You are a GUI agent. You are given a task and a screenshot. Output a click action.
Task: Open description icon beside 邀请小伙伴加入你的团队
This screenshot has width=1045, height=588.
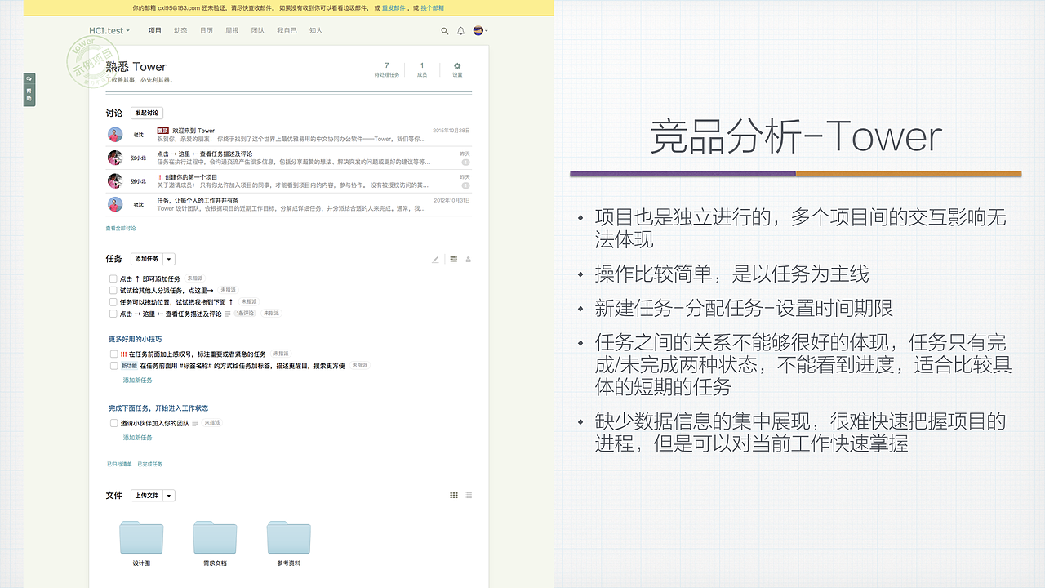pyautogui.click(x=195, y=423)
